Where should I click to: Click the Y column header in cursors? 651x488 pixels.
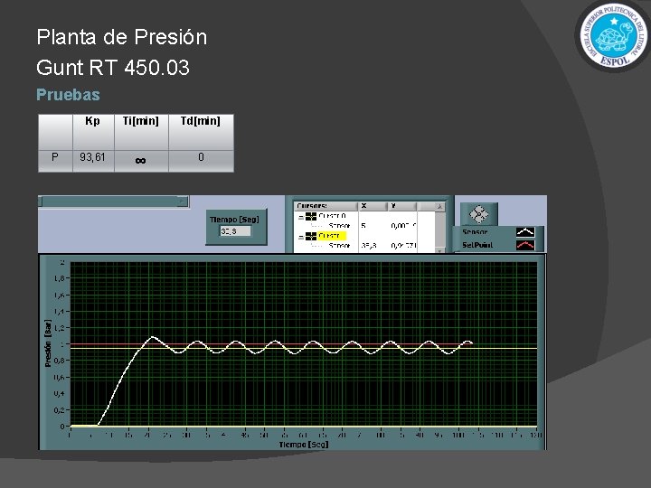coord(401,206)
